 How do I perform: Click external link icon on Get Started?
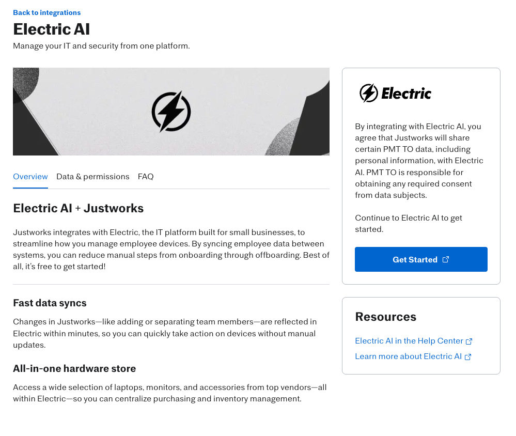[446, 259]
